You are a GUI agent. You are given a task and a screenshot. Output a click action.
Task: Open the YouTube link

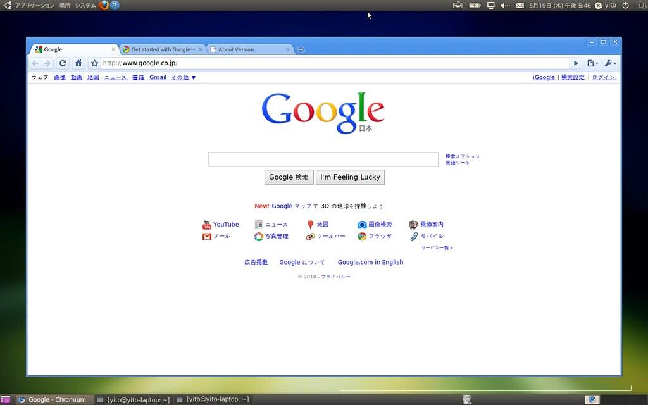[226, 225]
